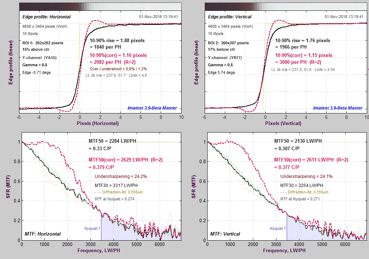Click 'Y-channel (YA15)' label

click(40, 58)
